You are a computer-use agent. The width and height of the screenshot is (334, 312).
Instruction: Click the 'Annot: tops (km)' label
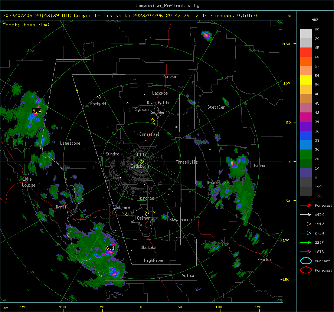point(26,25)
